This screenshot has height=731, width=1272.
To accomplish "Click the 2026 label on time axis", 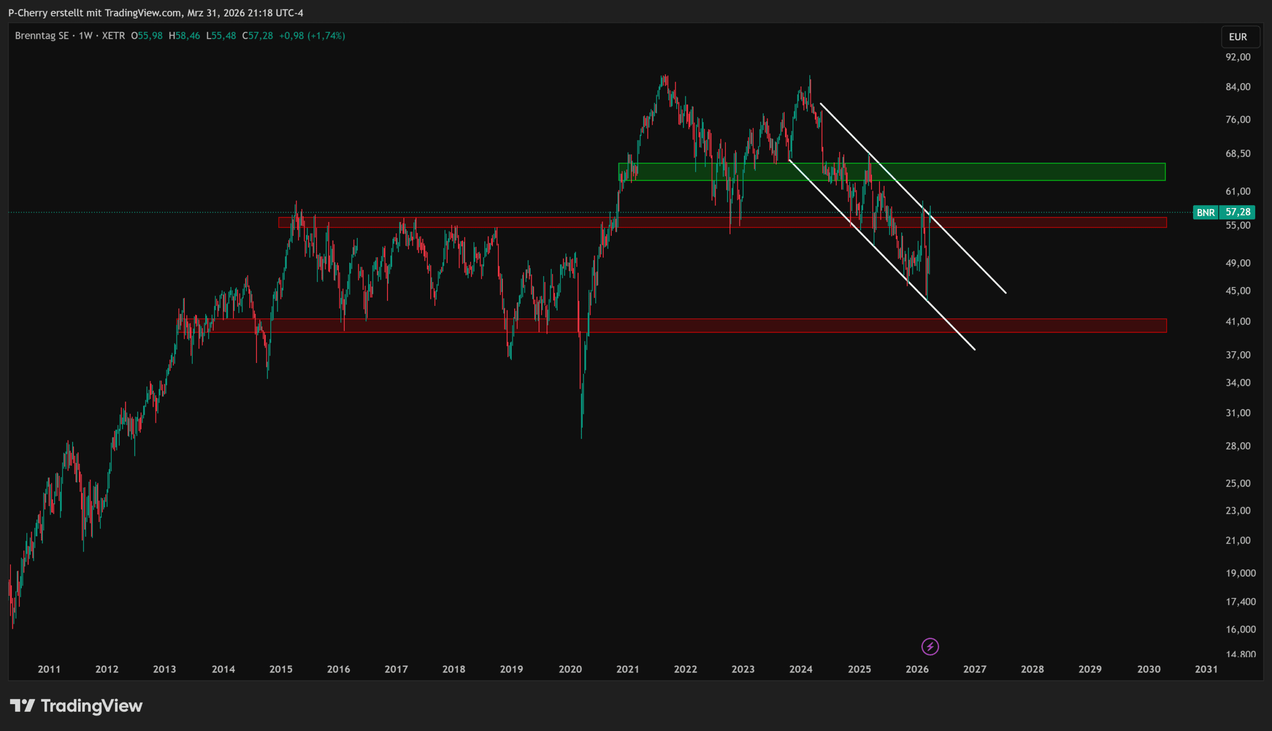I will [917, 669].
